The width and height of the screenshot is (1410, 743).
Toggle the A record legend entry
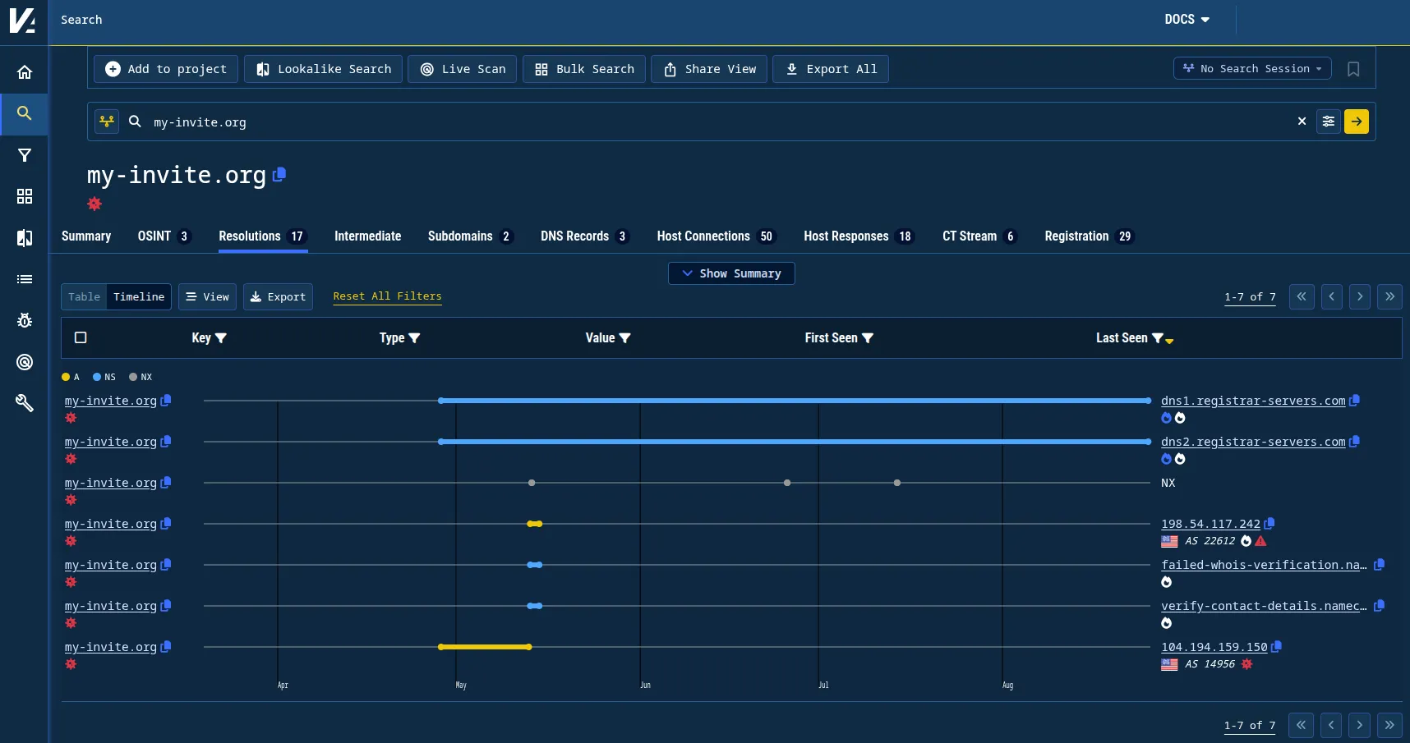pyautogui.click(x=71, y=377)
